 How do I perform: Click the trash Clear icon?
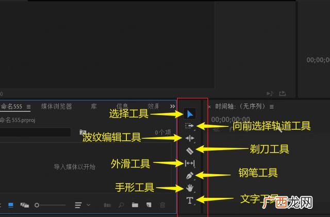162,205
